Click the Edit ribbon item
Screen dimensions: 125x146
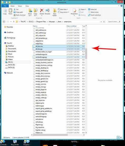pyautogui.click(x=81, y=12)
